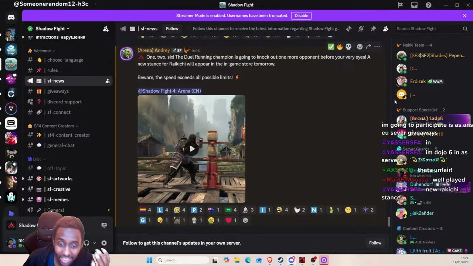Toggle the member list icon
Image resolution: width=473 pixels, height=266 pixels.
385,28
